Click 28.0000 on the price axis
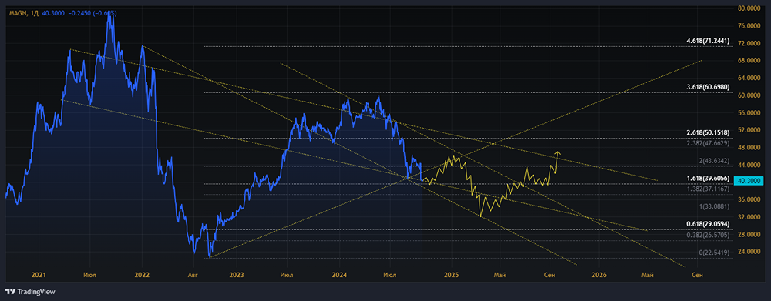This screenshot has height=301, width=771. pos(750,234)
